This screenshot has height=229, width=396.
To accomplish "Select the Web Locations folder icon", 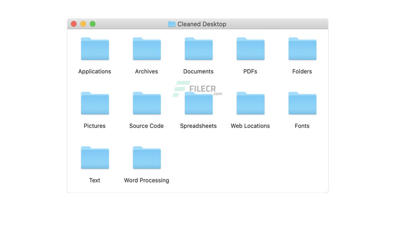I will 250,104.
